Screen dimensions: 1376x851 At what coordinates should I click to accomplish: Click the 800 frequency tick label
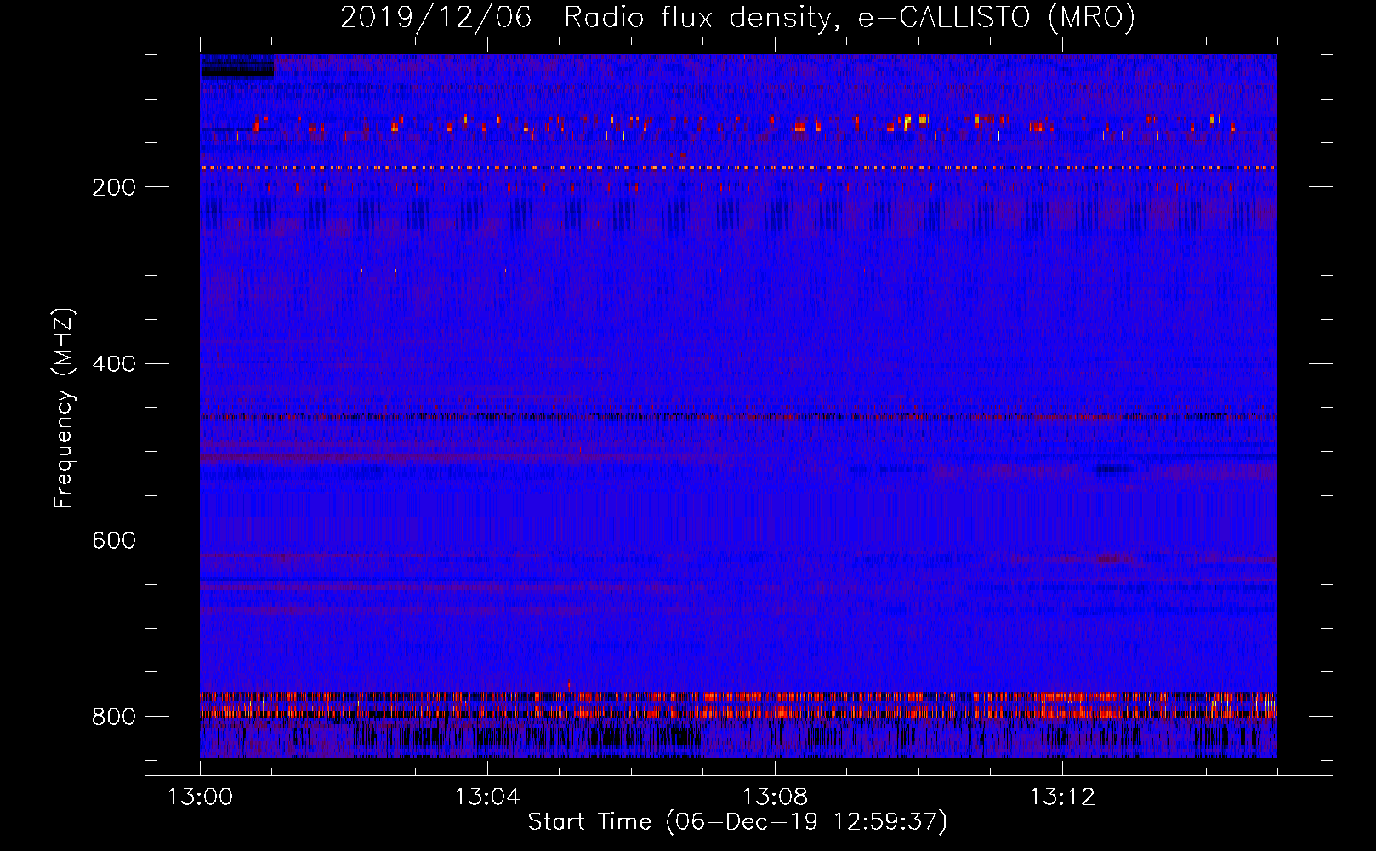pos(114,717)
